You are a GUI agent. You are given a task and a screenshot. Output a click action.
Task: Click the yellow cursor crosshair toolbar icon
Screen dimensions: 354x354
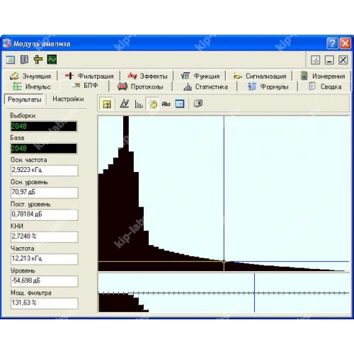(38, 59)
